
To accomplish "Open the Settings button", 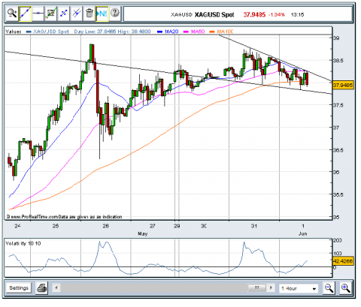I will pyautogui.click(x=19, y=288).
